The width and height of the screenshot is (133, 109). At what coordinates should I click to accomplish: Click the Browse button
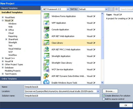point(110,91)
